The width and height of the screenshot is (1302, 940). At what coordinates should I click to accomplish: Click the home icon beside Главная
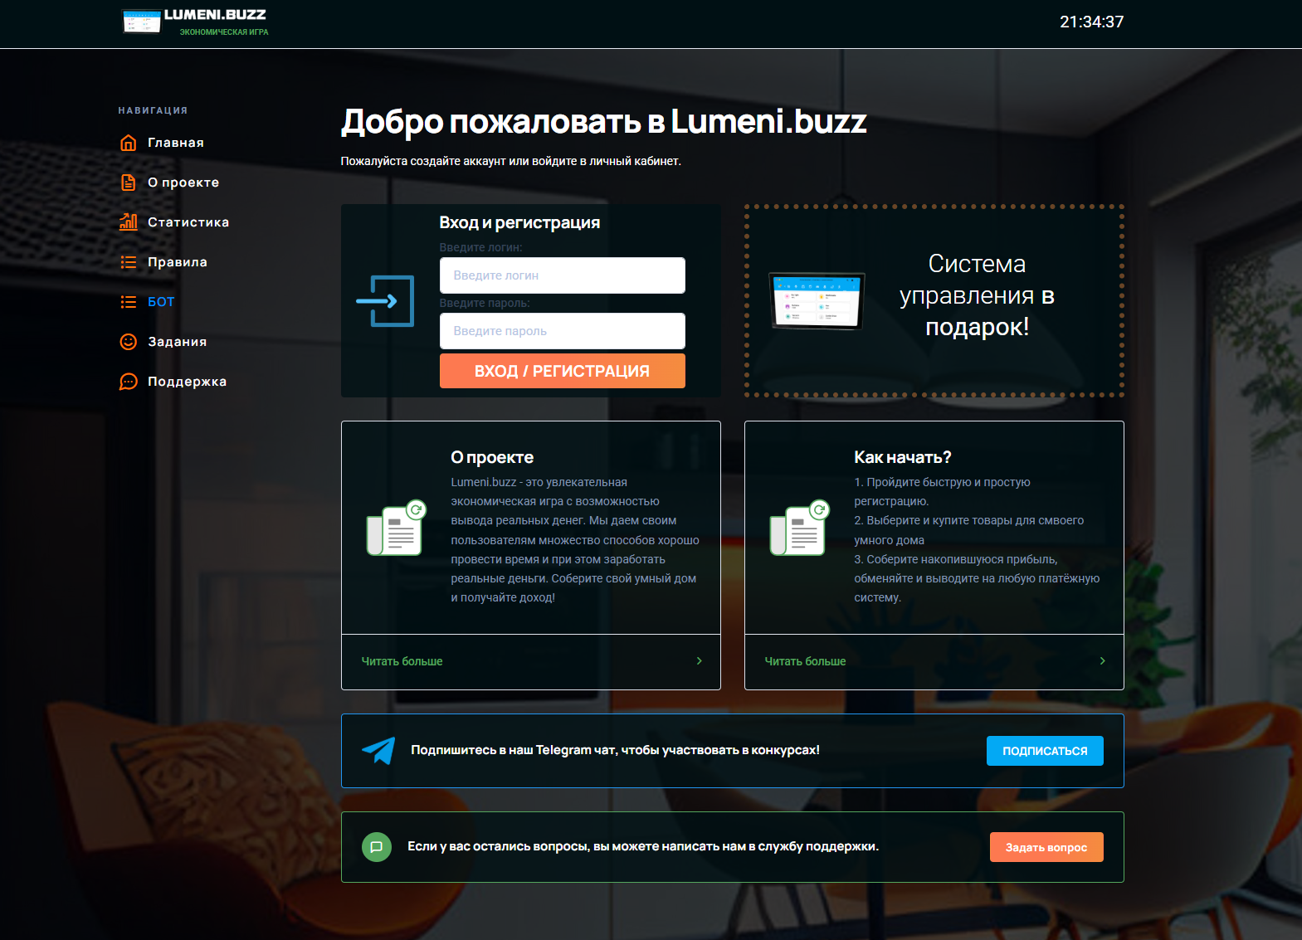(128, 143)
